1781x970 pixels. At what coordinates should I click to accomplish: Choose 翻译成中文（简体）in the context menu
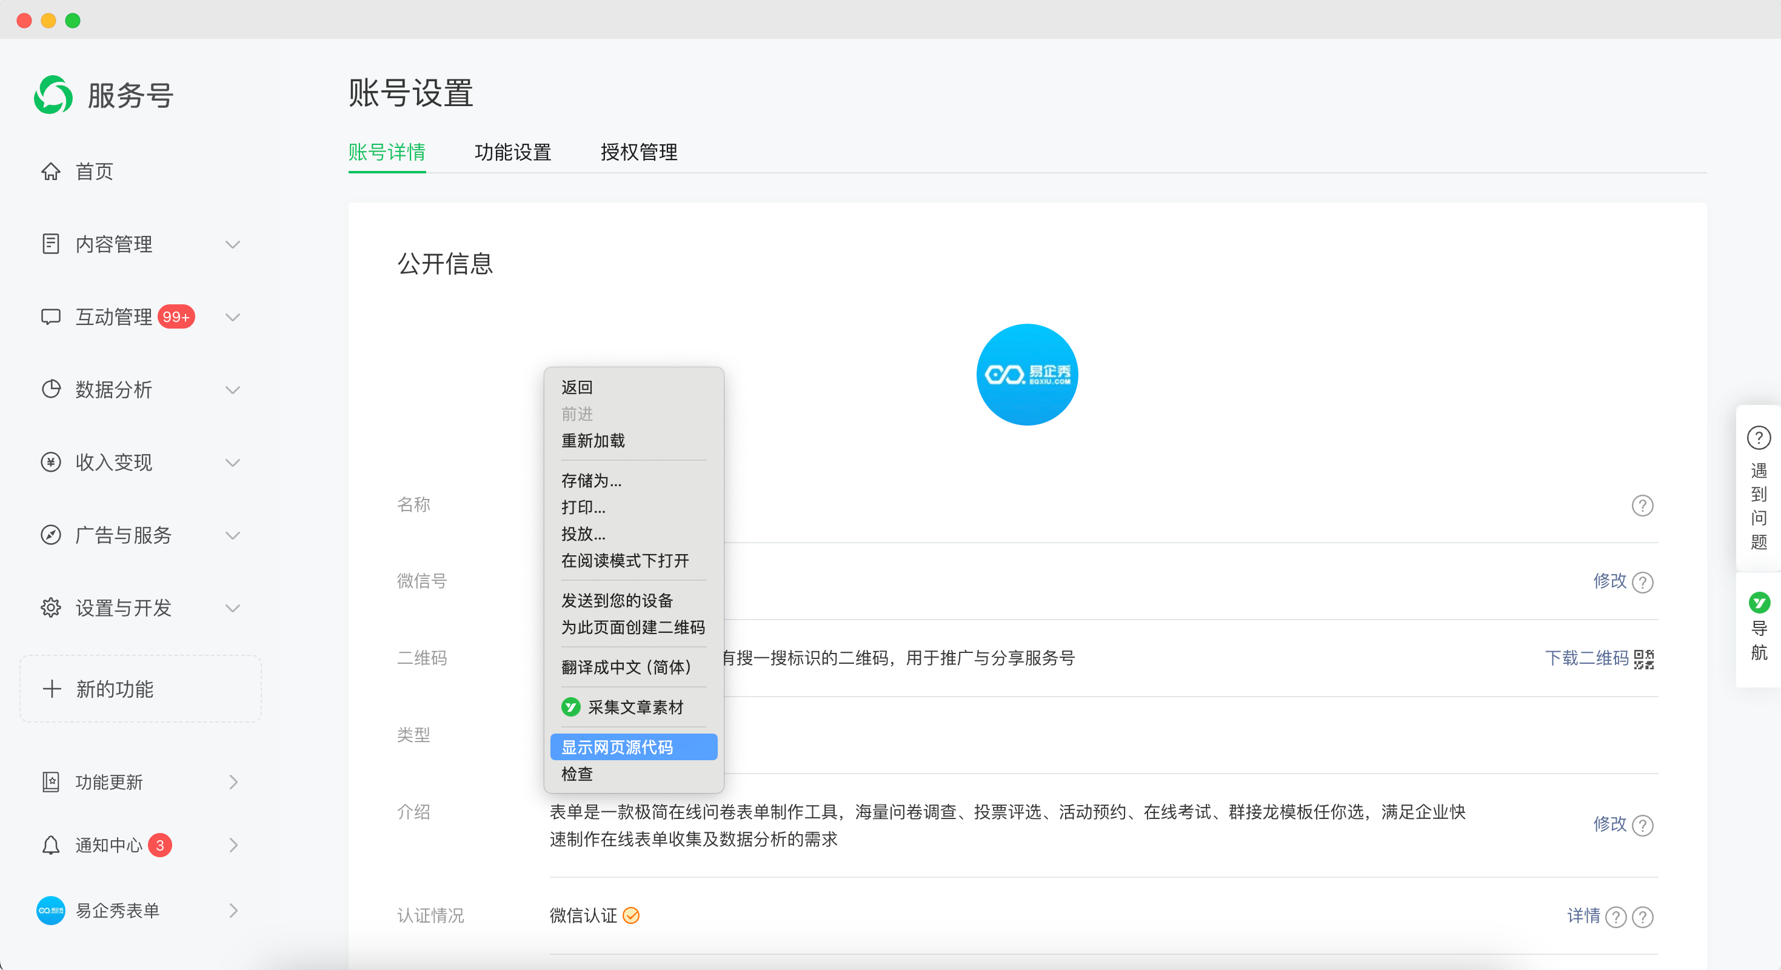coord(633,667)
